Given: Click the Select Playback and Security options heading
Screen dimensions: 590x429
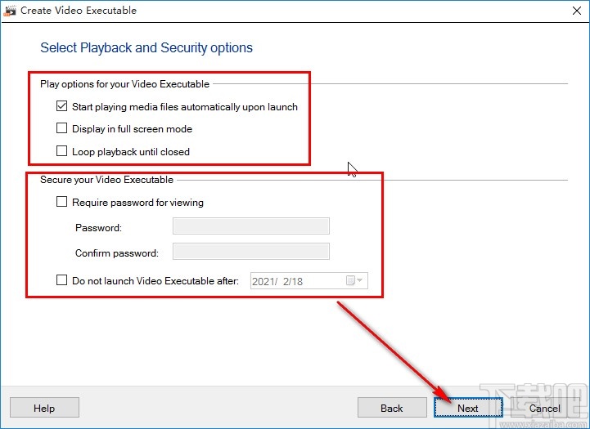Looking at the screenshot, I should click(146, 47).
